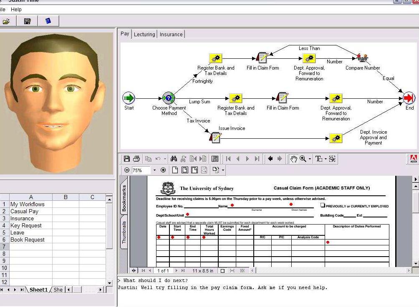
Task: Click the open folder toolbar icon
Action: 6,21
